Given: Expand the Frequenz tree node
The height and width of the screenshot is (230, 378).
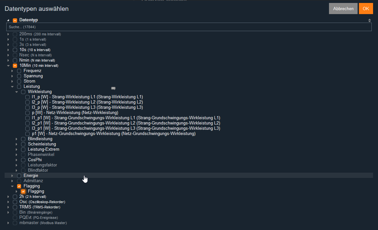Looking at the screenshot, I should [x=13, y=71].
